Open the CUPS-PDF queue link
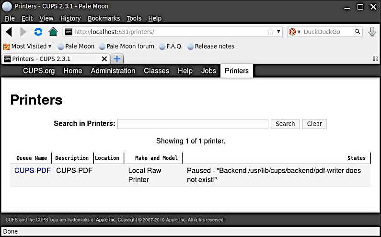This screenshot has height=237, width=381. click(33, 171)
